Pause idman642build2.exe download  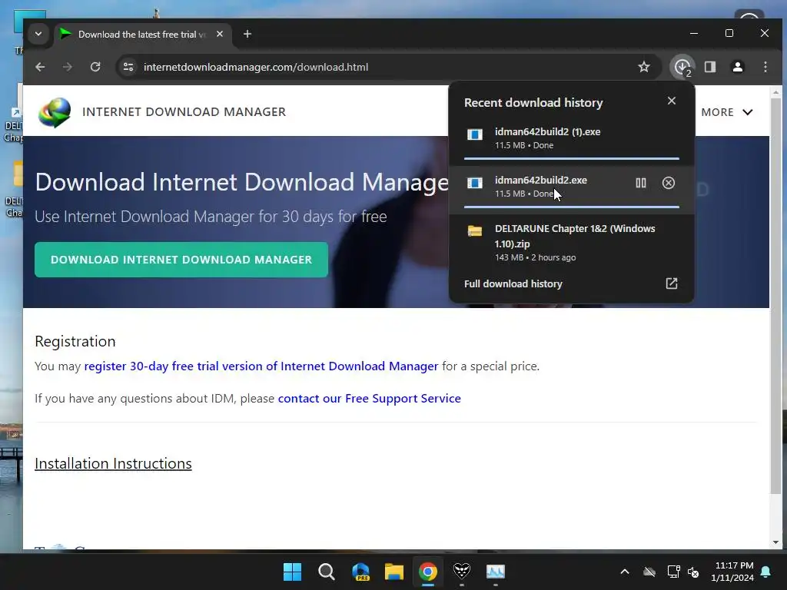[x=641, y=183]
